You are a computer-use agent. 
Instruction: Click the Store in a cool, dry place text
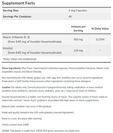(x=22, y=119)
